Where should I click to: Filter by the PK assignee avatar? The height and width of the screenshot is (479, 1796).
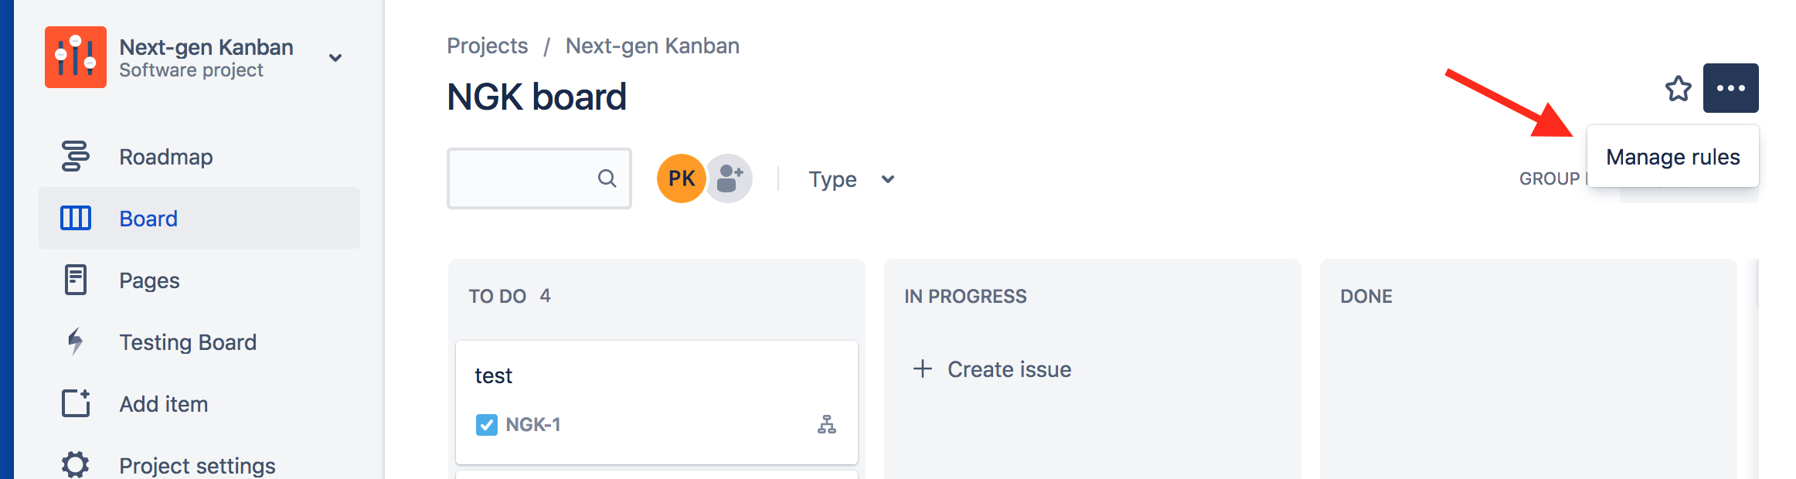point(681,178)
